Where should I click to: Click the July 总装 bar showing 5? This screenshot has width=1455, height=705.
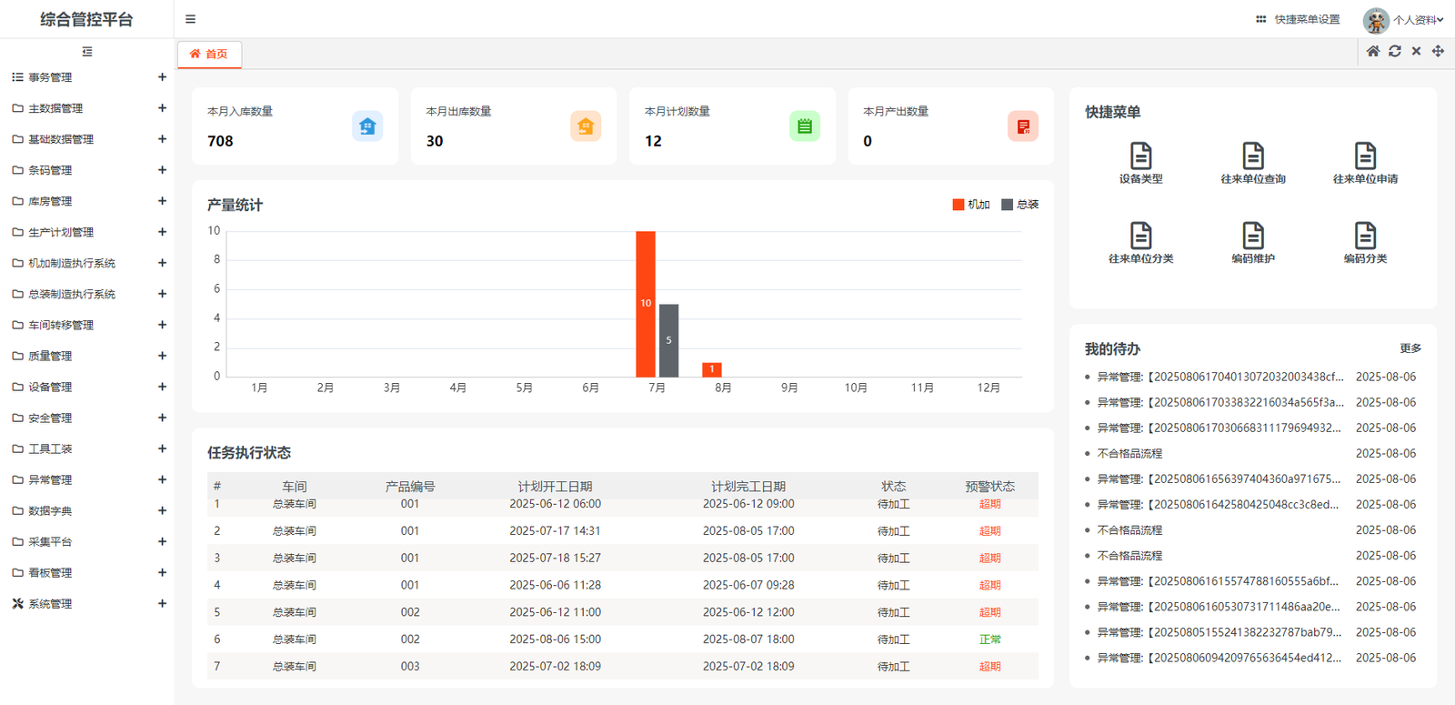click(668, 340)
